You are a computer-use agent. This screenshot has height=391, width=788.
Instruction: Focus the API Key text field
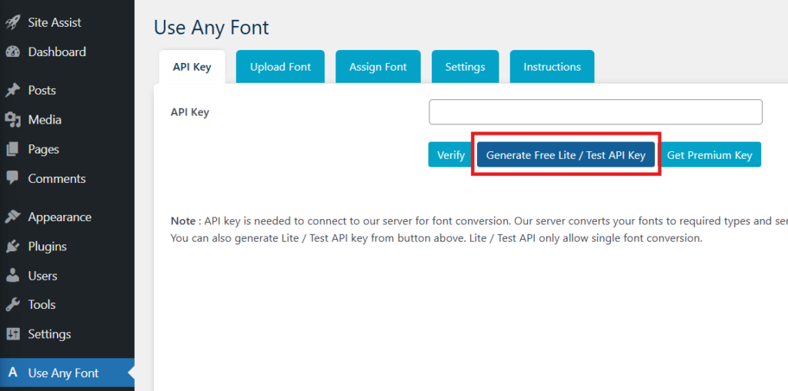coord(595,112)
